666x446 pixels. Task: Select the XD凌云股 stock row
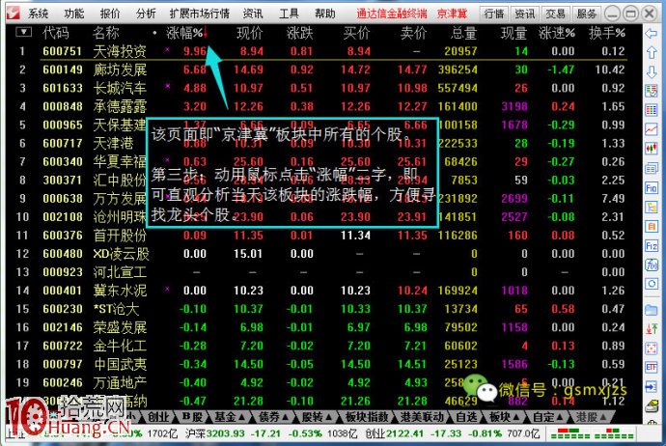point(322,254)
